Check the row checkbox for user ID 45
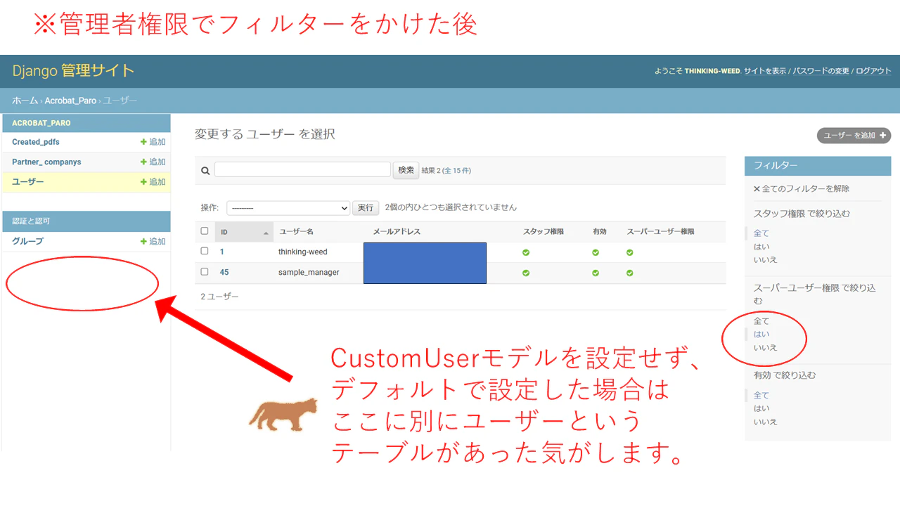Screen dimensions: 900x506 click(205, 271)
